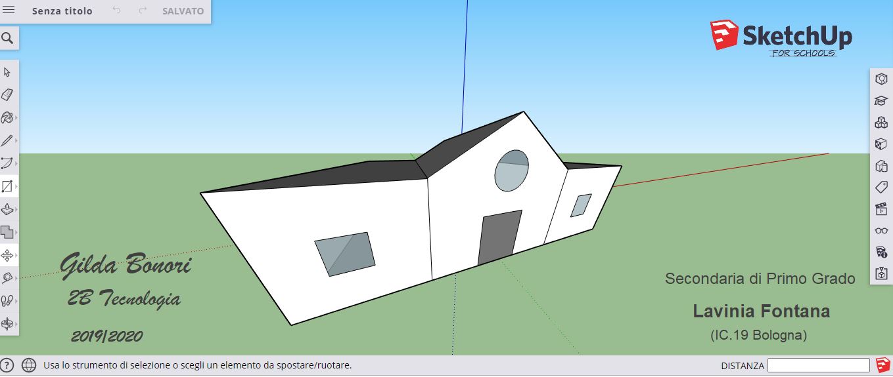Activate the Orbit tool
893x377 pixels.
7,323
